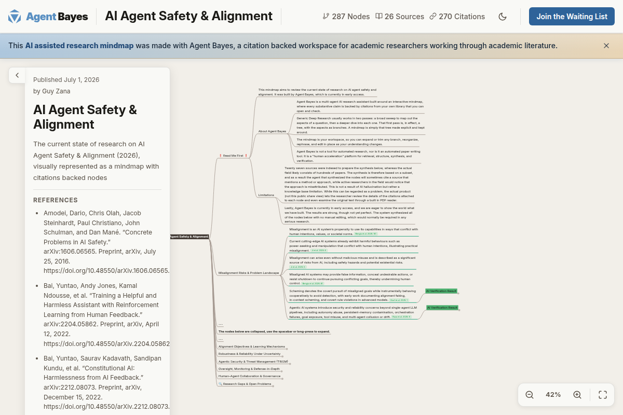The height and width of the screenshot is (415, 623).
Task: Click 'The mindmap is your workspace' node
Action: tap(358, 142)
